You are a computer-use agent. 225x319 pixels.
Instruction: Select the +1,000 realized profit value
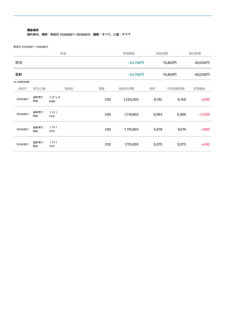[x=204, y=114]
